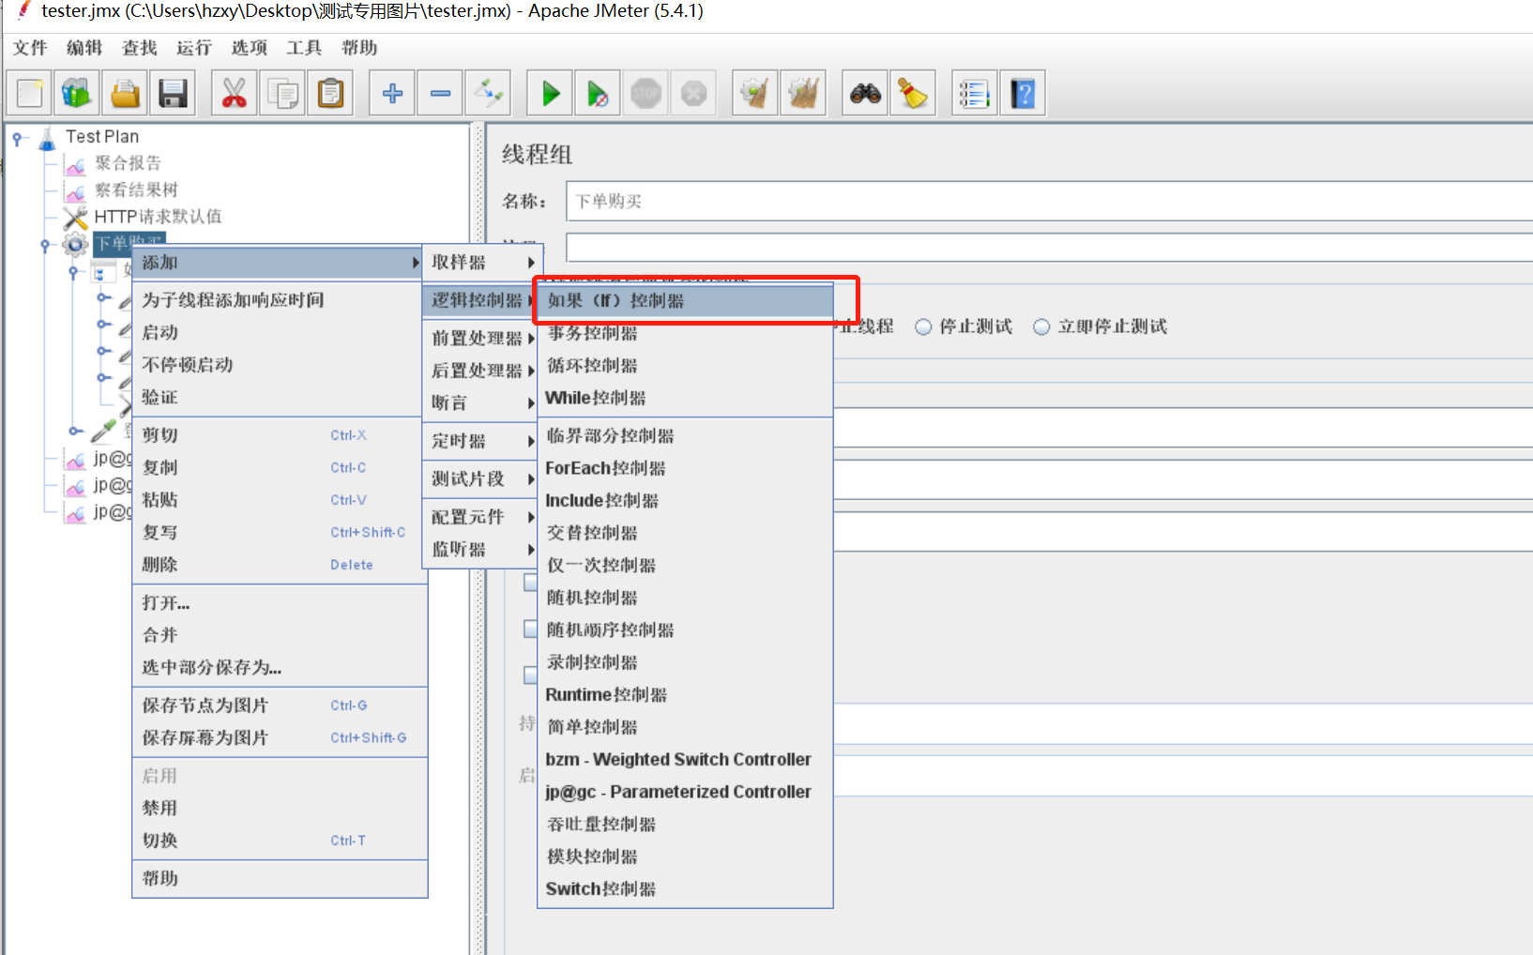Select the Test Plan flask icon
This screenshot has height=955, width=1533.
click(47, 138)
